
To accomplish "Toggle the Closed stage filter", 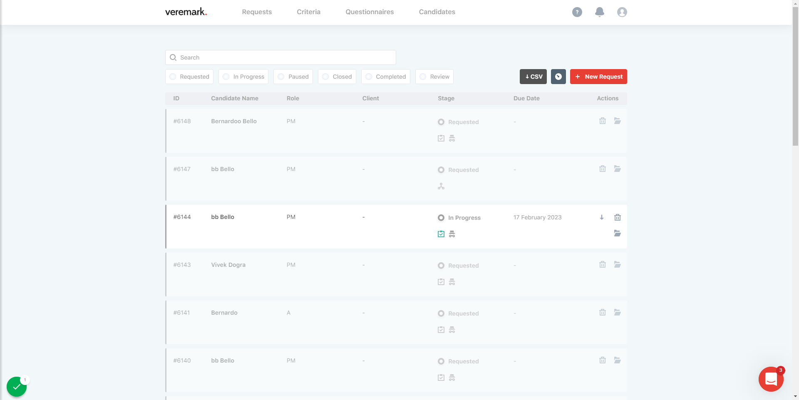I will 337,77.
